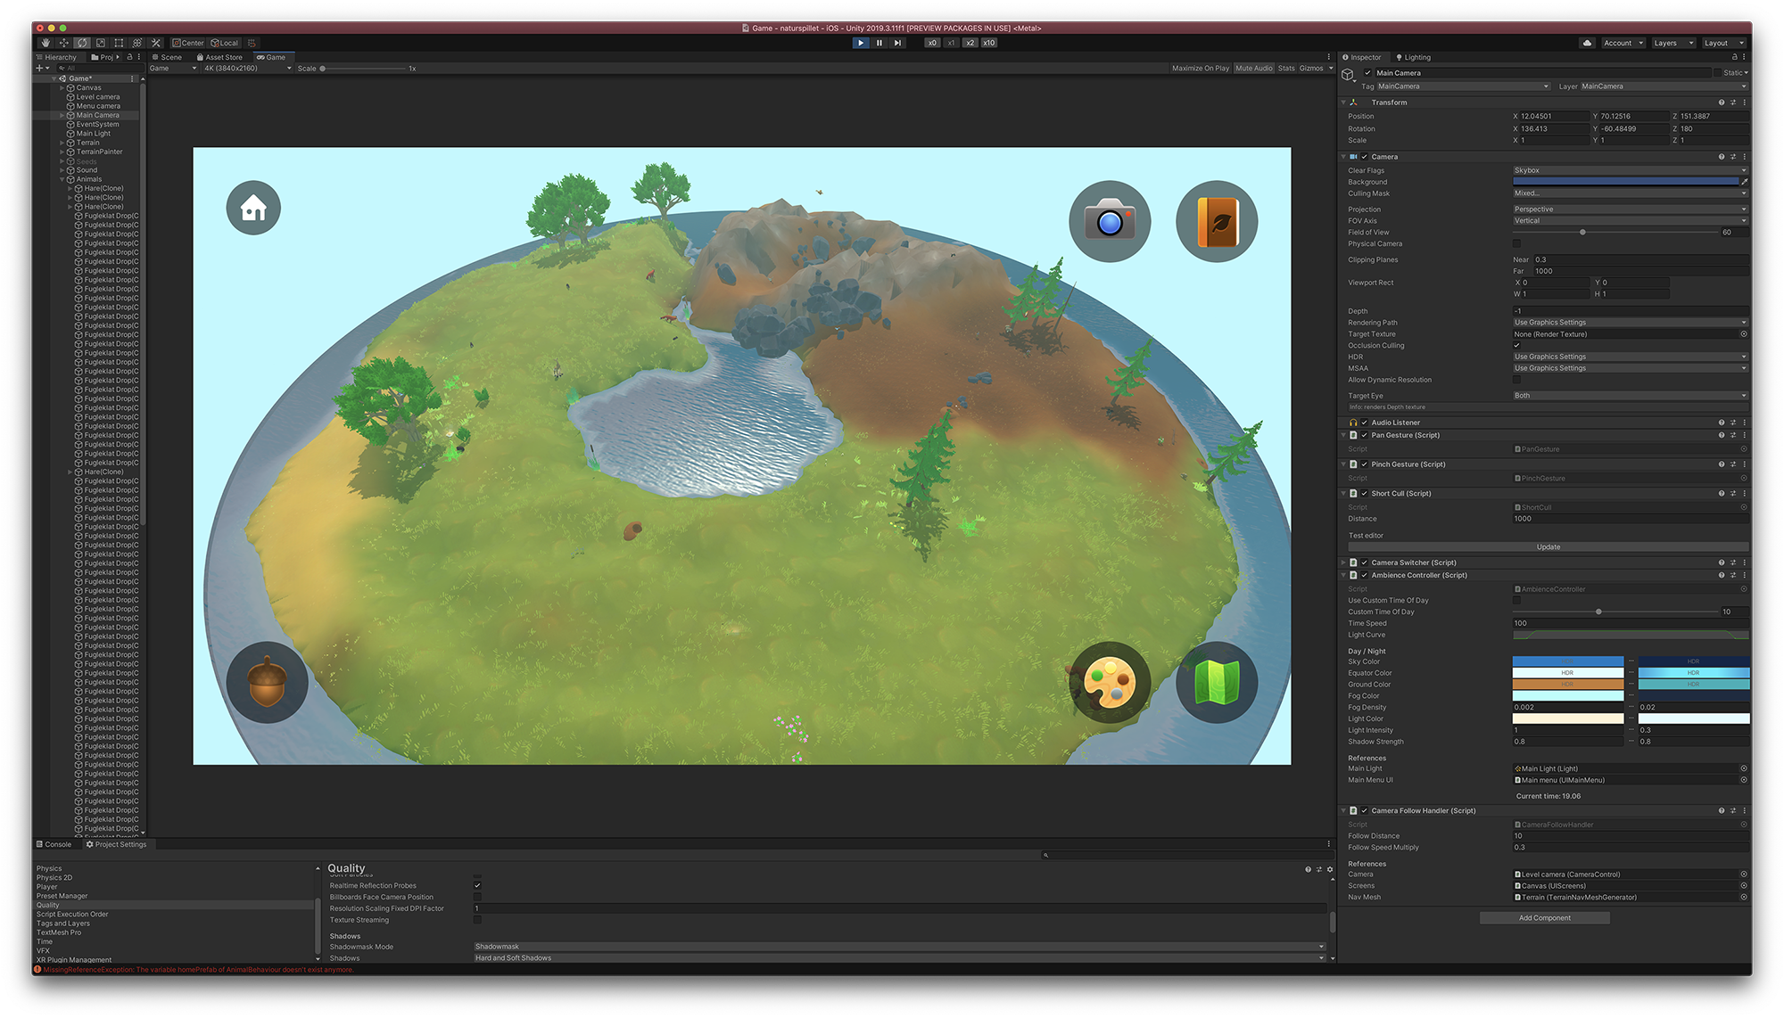
Task: Open the in-game journal book icon
Action: coord(1217,221)
